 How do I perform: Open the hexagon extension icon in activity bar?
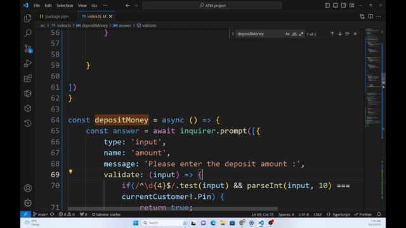point(28,93)
